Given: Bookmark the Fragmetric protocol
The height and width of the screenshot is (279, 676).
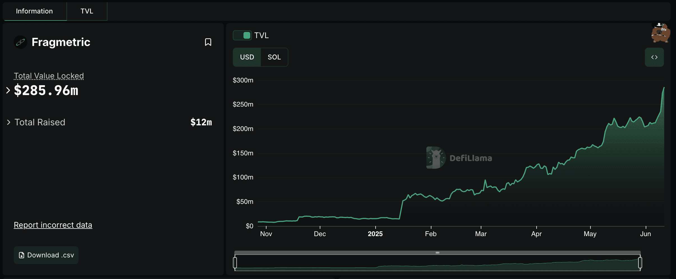Looking at the screenshot, I should point(208,42).
